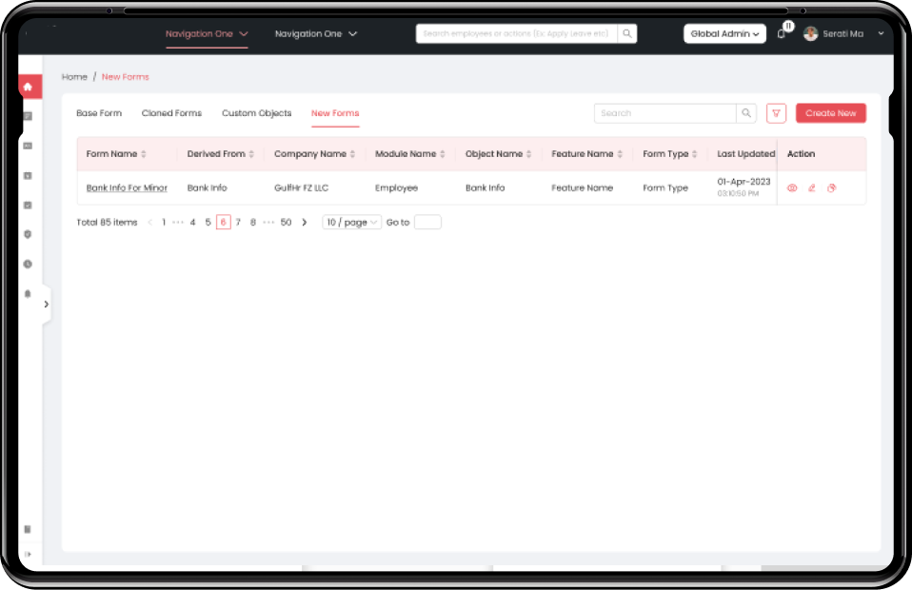This screenshot has width=912, height=590.
Task: Edit the Bank Info For Minor form
Action: tap(811, 187)
